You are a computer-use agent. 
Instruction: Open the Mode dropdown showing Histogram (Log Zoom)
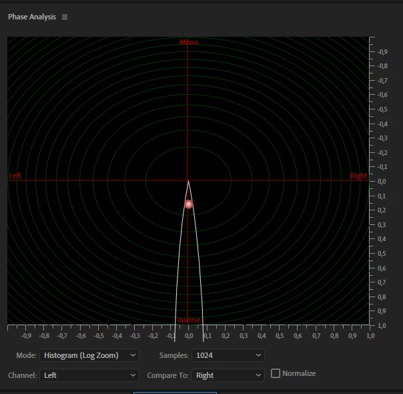point(89,355)
